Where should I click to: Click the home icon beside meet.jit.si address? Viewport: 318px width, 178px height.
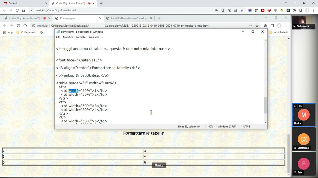(x=23, y=10)
